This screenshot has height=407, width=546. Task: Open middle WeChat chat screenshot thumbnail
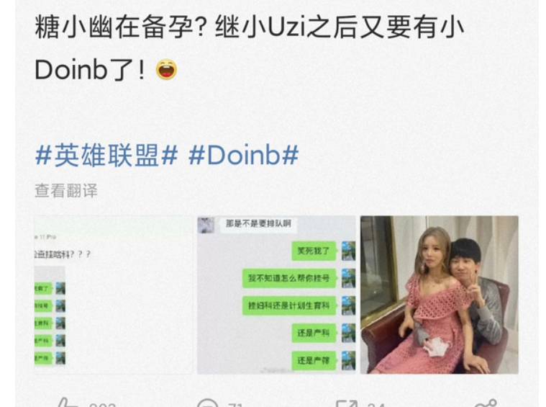coord(276,295)
